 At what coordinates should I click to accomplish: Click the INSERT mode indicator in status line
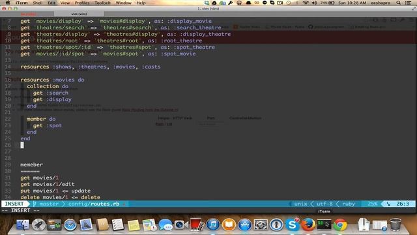point(14,204)
